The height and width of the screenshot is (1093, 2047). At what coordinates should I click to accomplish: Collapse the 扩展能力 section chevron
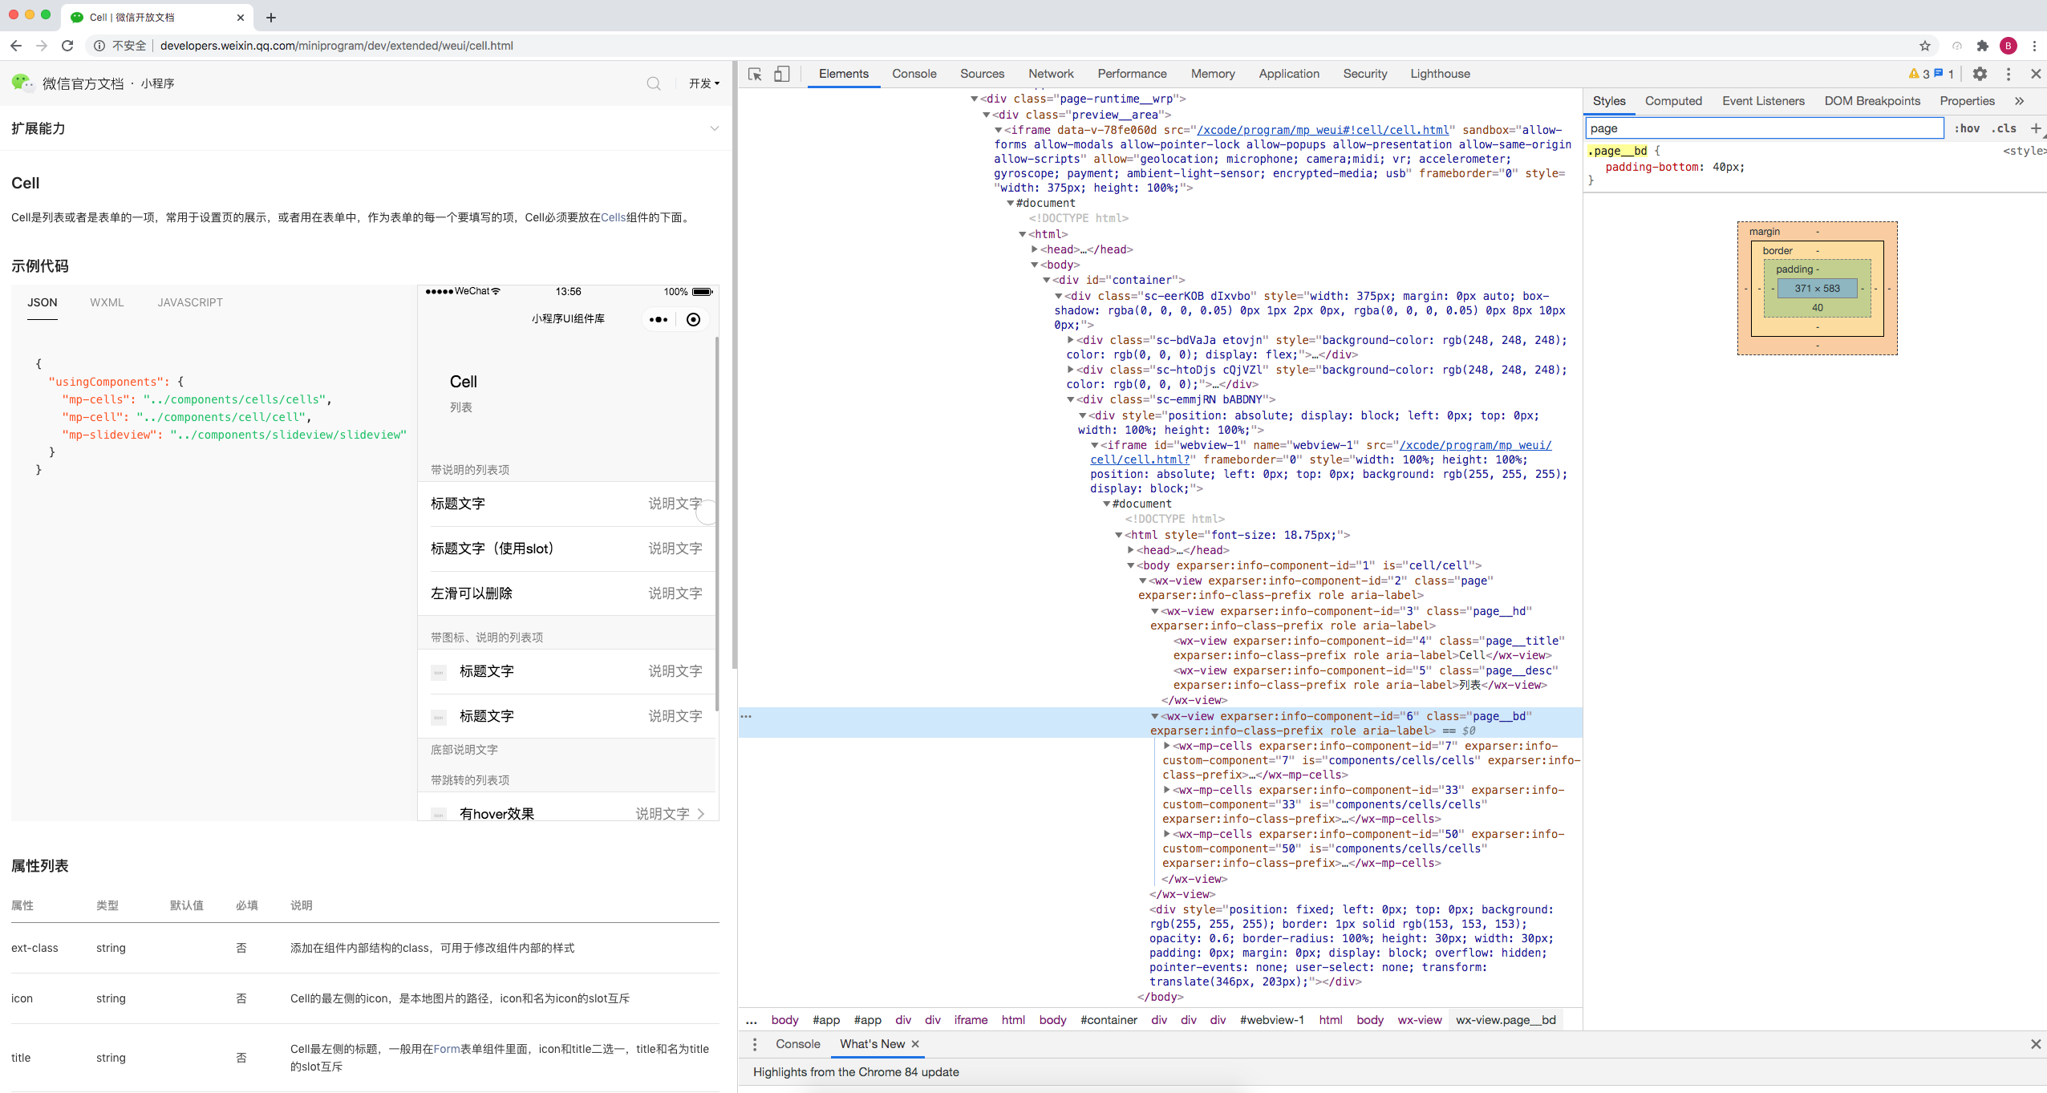[x=713, y=128]
